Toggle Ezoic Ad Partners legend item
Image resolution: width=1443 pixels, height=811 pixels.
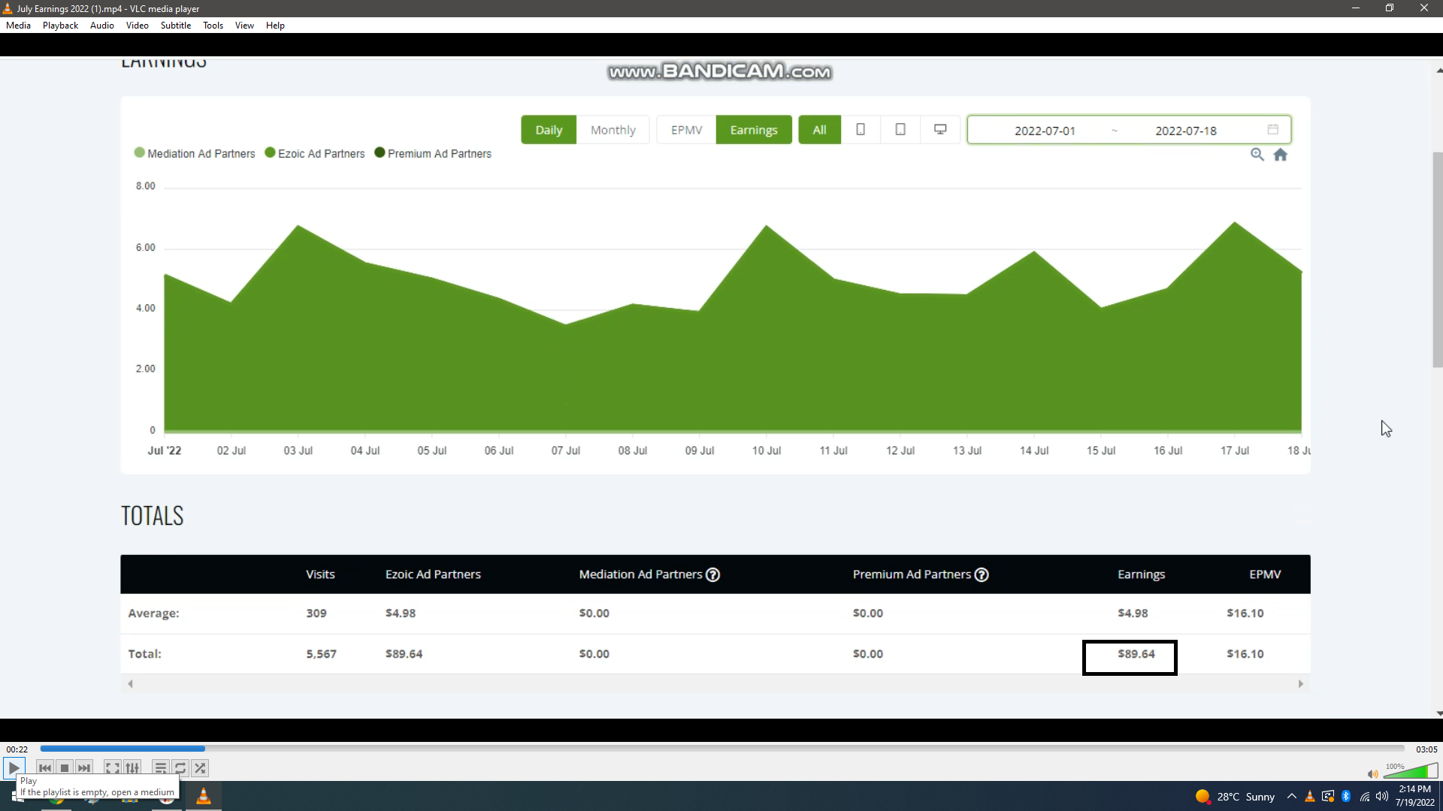315,153
